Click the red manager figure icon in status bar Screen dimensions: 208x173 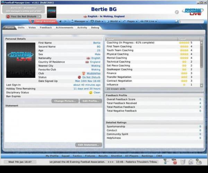coord(175,162)
